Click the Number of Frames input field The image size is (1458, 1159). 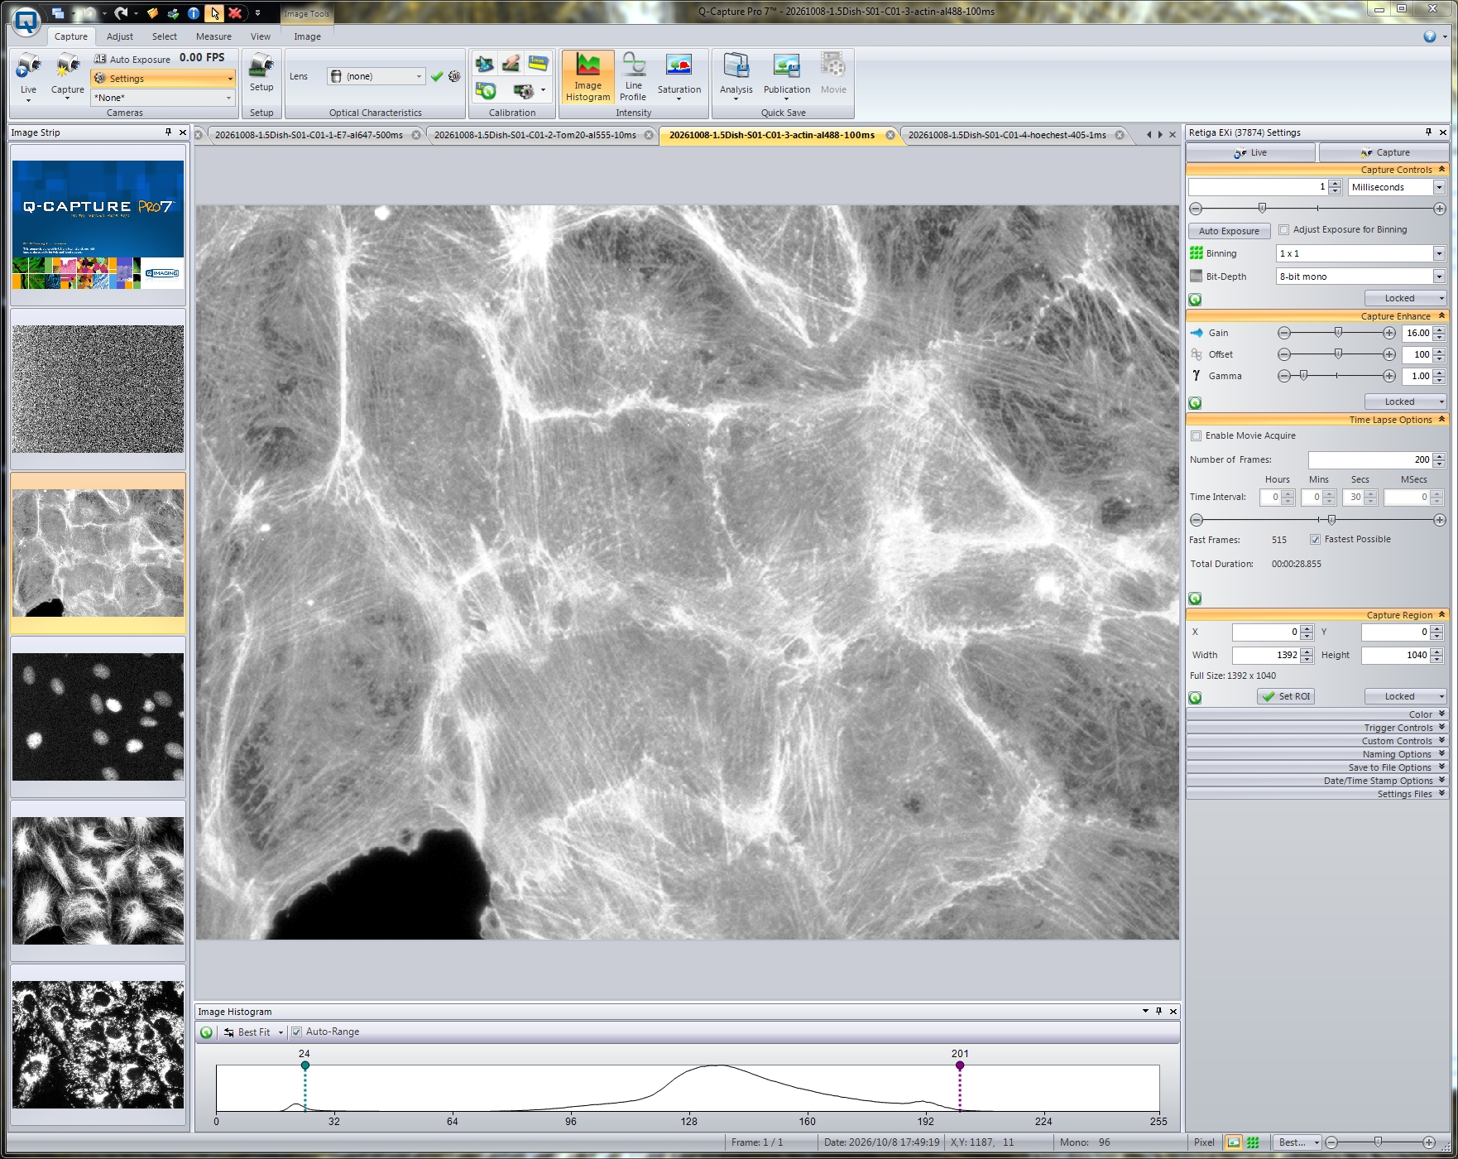point(1369,460)
